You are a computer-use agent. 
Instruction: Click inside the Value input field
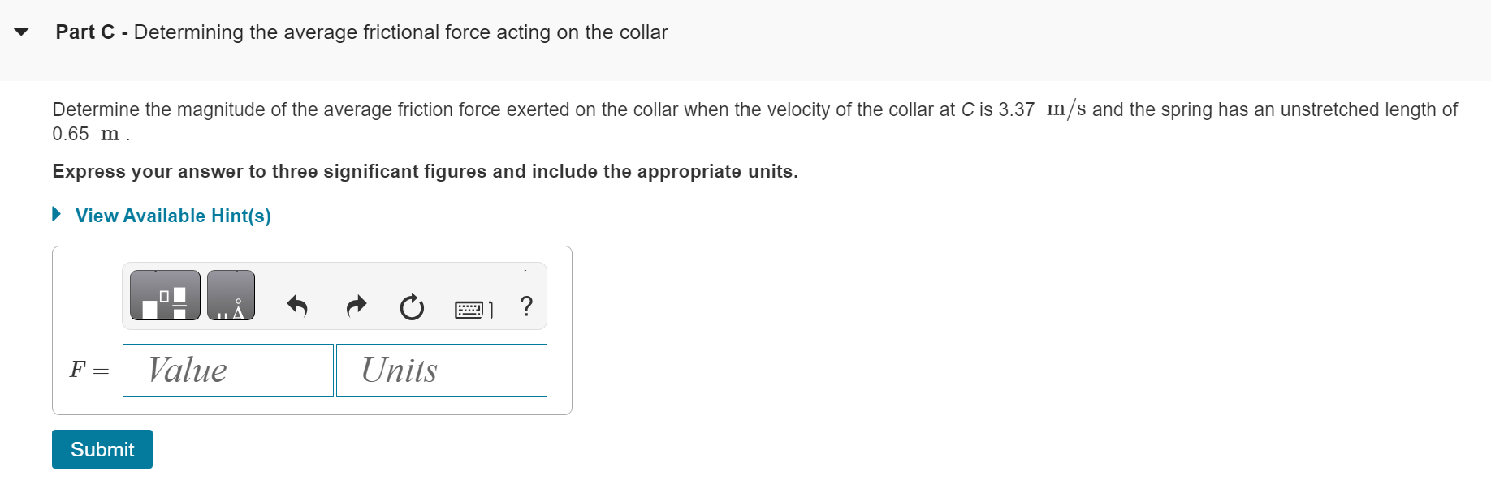[227, 371]
